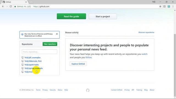Open a new browser tab
176x99 pixels.
click(31, 2)
